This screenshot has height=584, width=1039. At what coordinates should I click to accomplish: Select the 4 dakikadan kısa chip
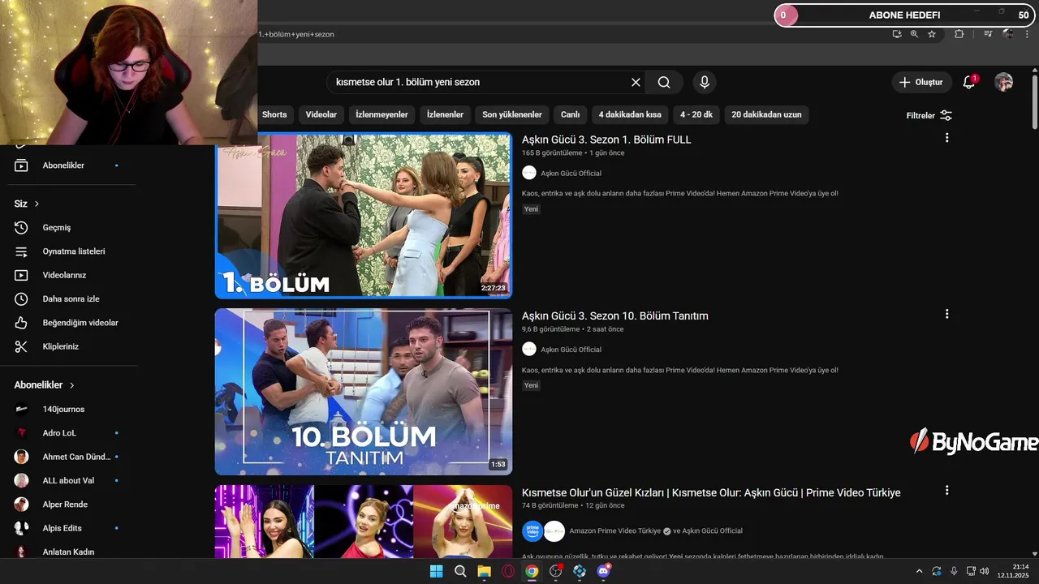630,114
